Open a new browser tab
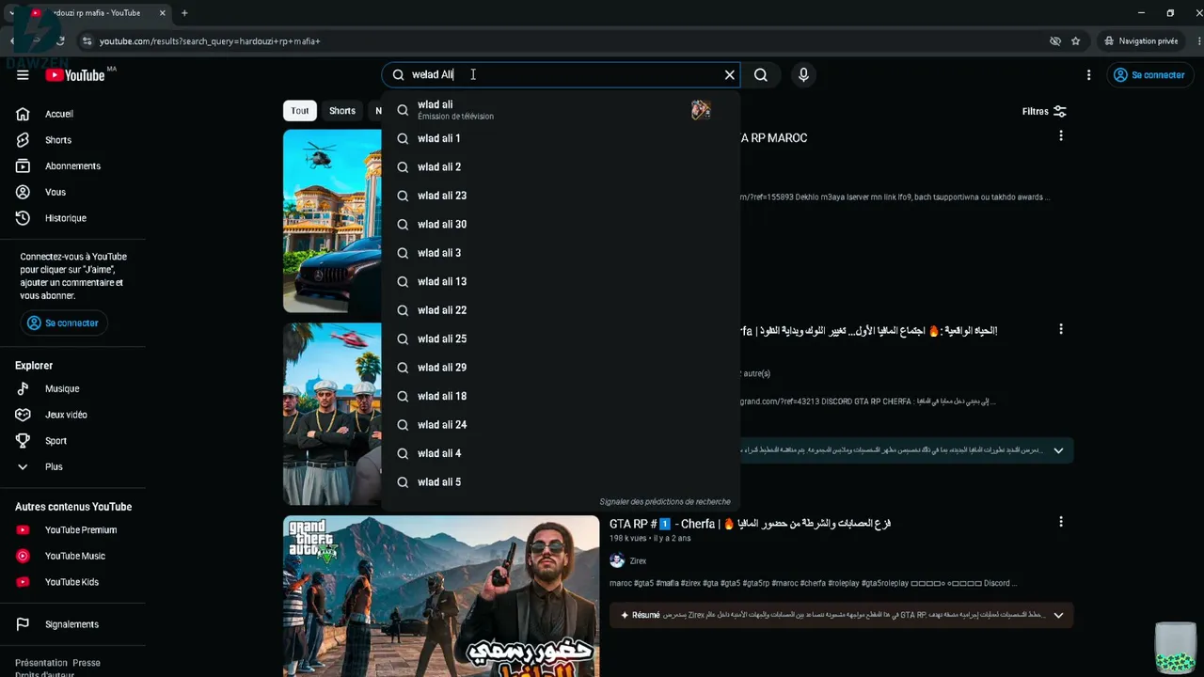1204x677 pixels. click(184, 13)
